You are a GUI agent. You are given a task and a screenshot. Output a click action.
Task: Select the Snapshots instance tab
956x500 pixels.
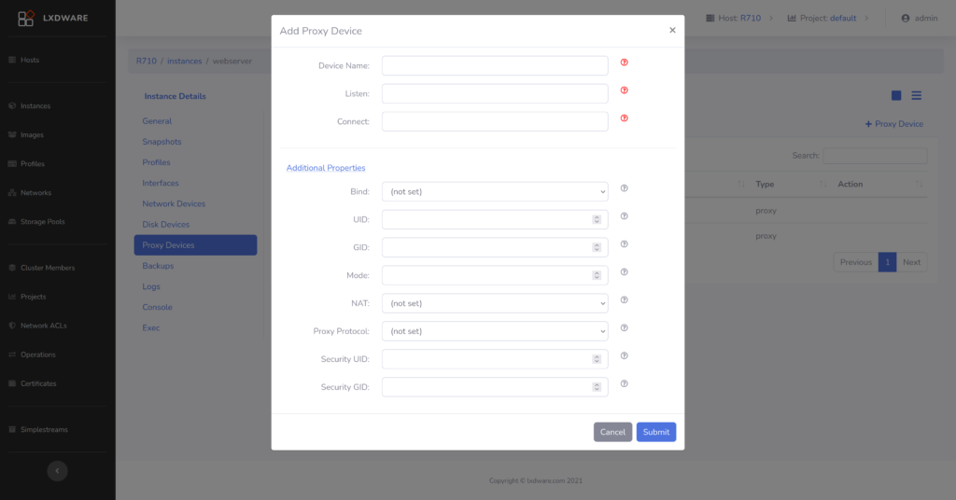(162, 142)
